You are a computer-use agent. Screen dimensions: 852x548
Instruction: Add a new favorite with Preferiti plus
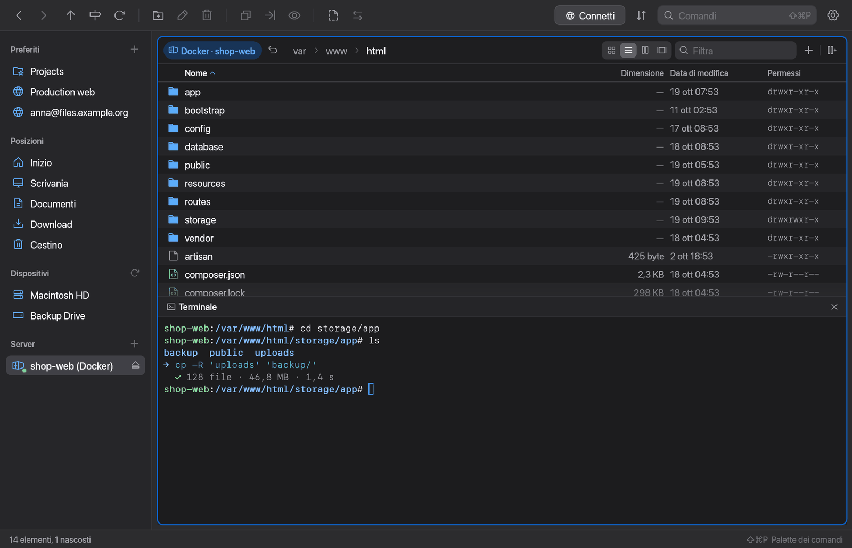pyautogui.click(x=135, y=49)
